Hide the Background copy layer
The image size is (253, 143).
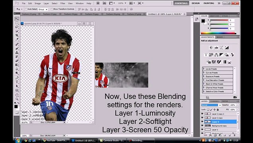[x=202, y=126]
